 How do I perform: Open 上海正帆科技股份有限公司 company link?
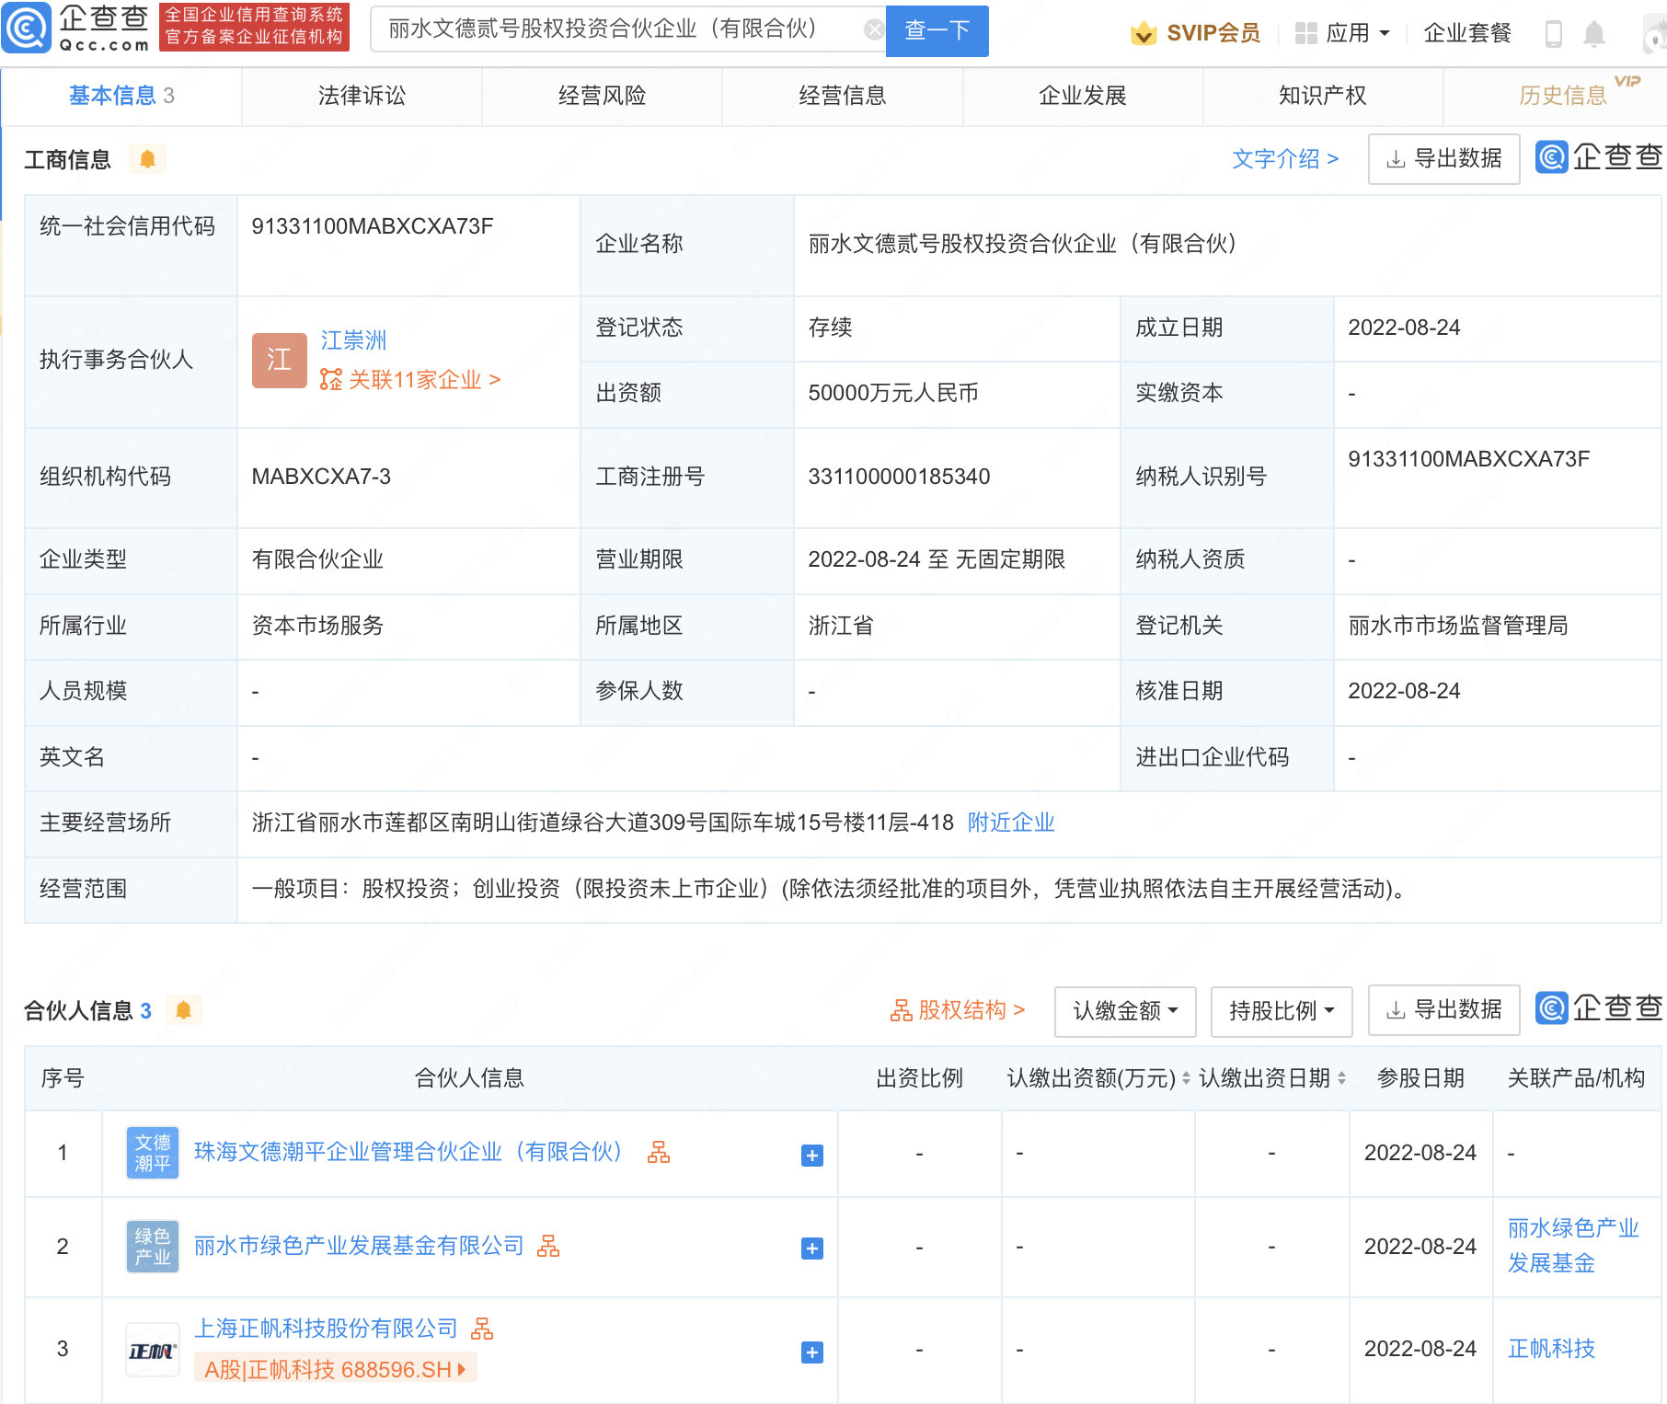coord(326,1329)
